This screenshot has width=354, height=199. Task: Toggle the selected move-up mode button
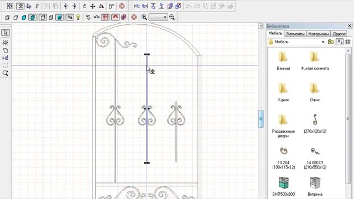20,6
